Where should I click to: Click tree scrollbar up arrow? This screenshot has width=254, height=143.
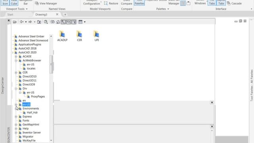click(x=51, y=36)
